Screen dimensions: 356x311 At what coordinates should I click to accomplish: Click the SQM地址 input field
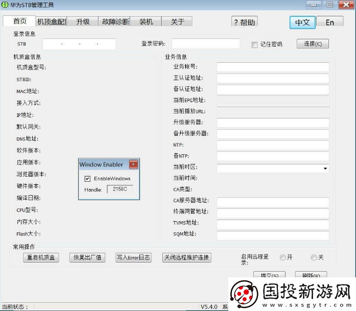273,235
